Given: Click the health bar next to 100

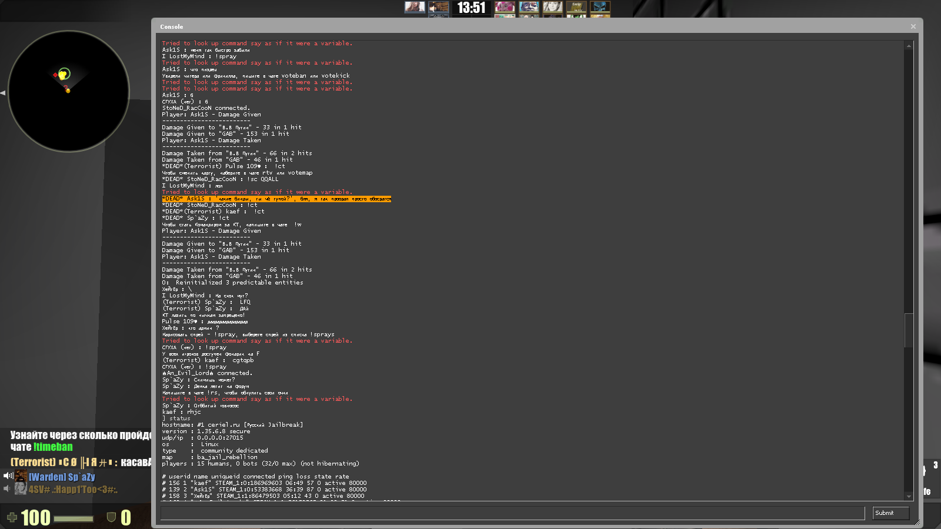Looking at the screenshot, I should pyautogui.click(x=74, y=518).
